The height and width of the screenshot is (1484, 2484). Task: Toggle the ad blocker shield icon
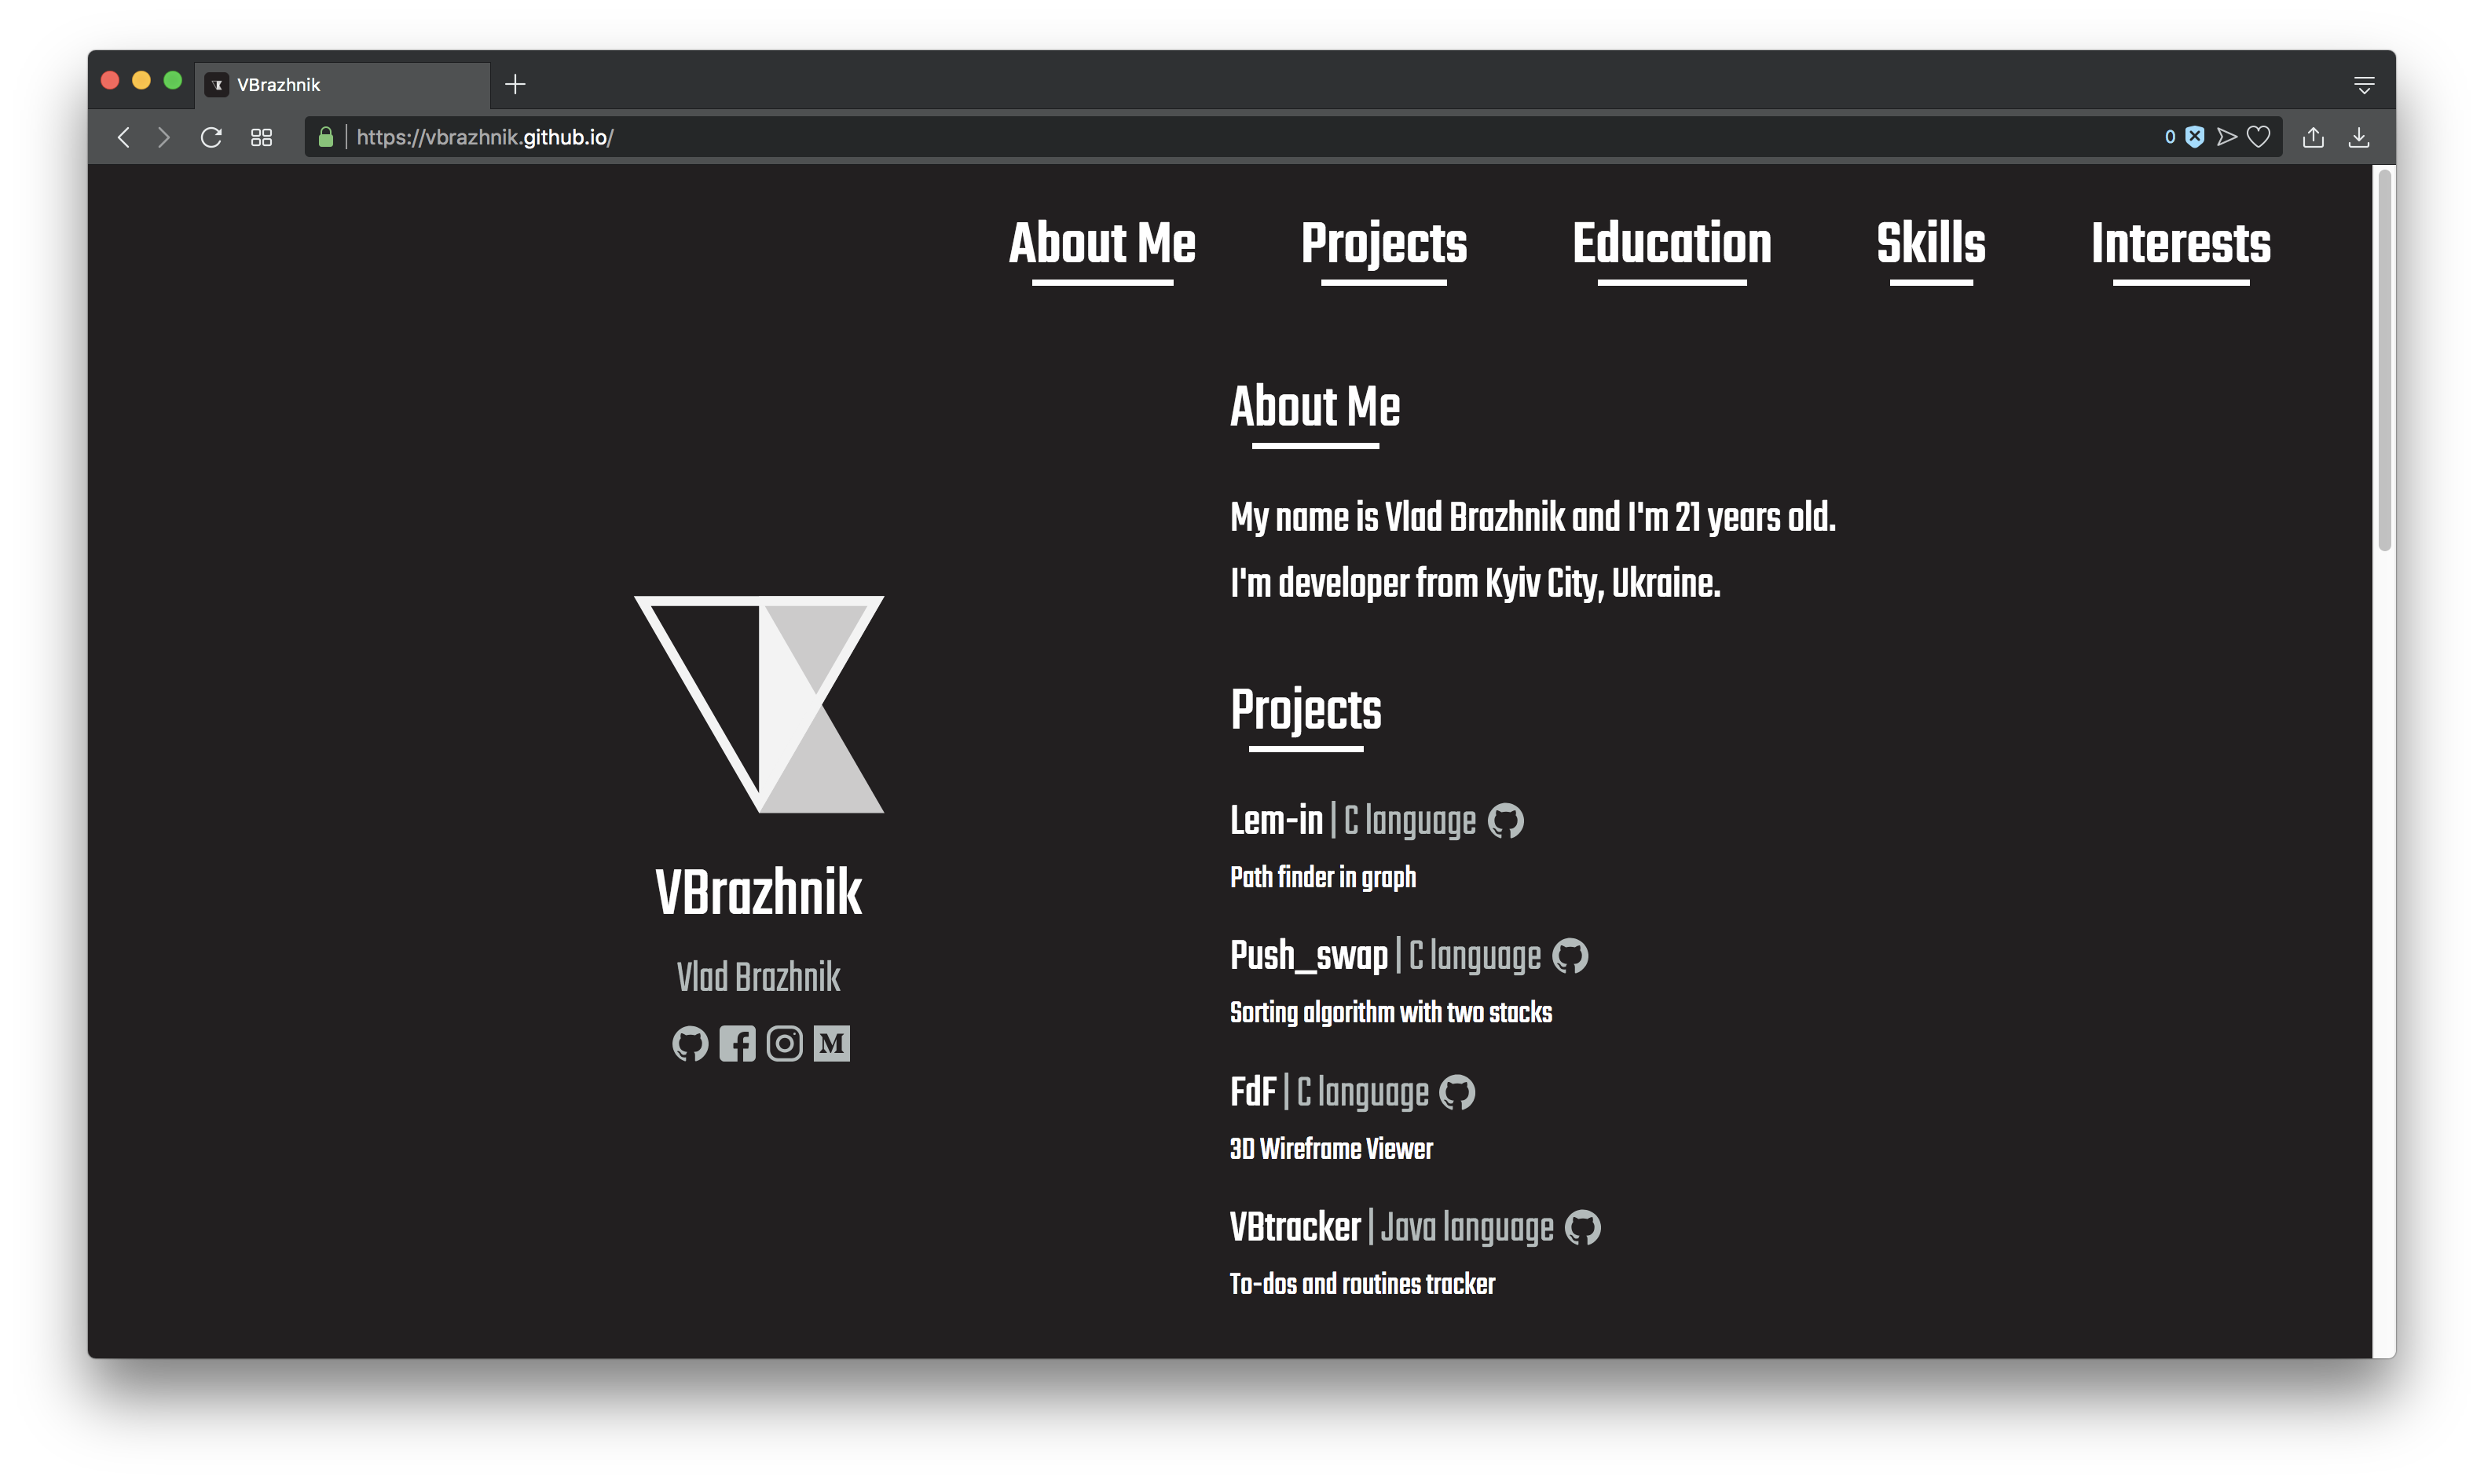click(2195, 137)
